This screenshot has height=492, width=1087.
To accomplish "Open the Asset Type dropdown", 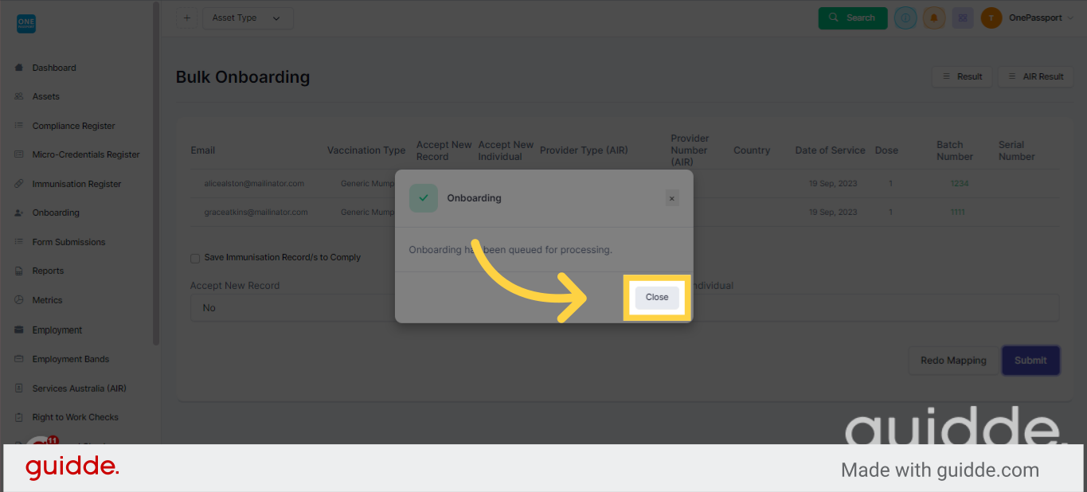I will (x=248, y=18).
